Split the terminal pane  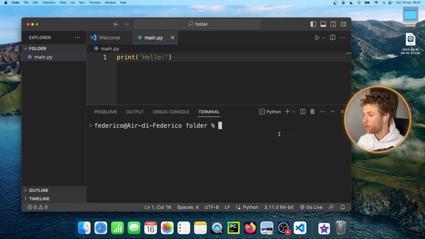point(303,112)
